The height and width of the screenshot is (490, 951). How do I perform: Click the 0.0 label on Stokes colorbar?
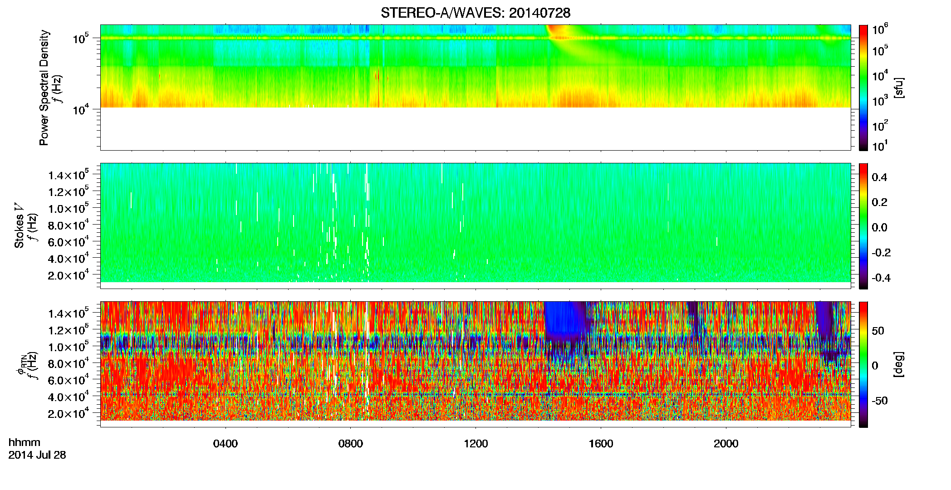pos(879,228)
